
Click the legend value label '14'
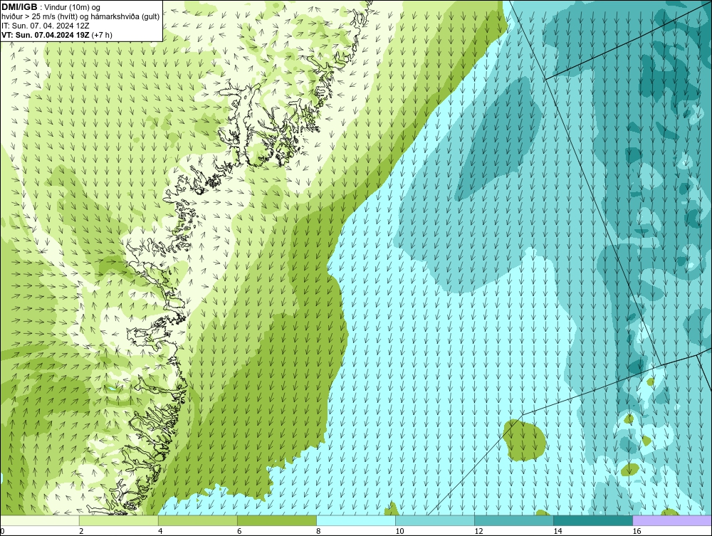pyautogui.click(x=557, y=531)
